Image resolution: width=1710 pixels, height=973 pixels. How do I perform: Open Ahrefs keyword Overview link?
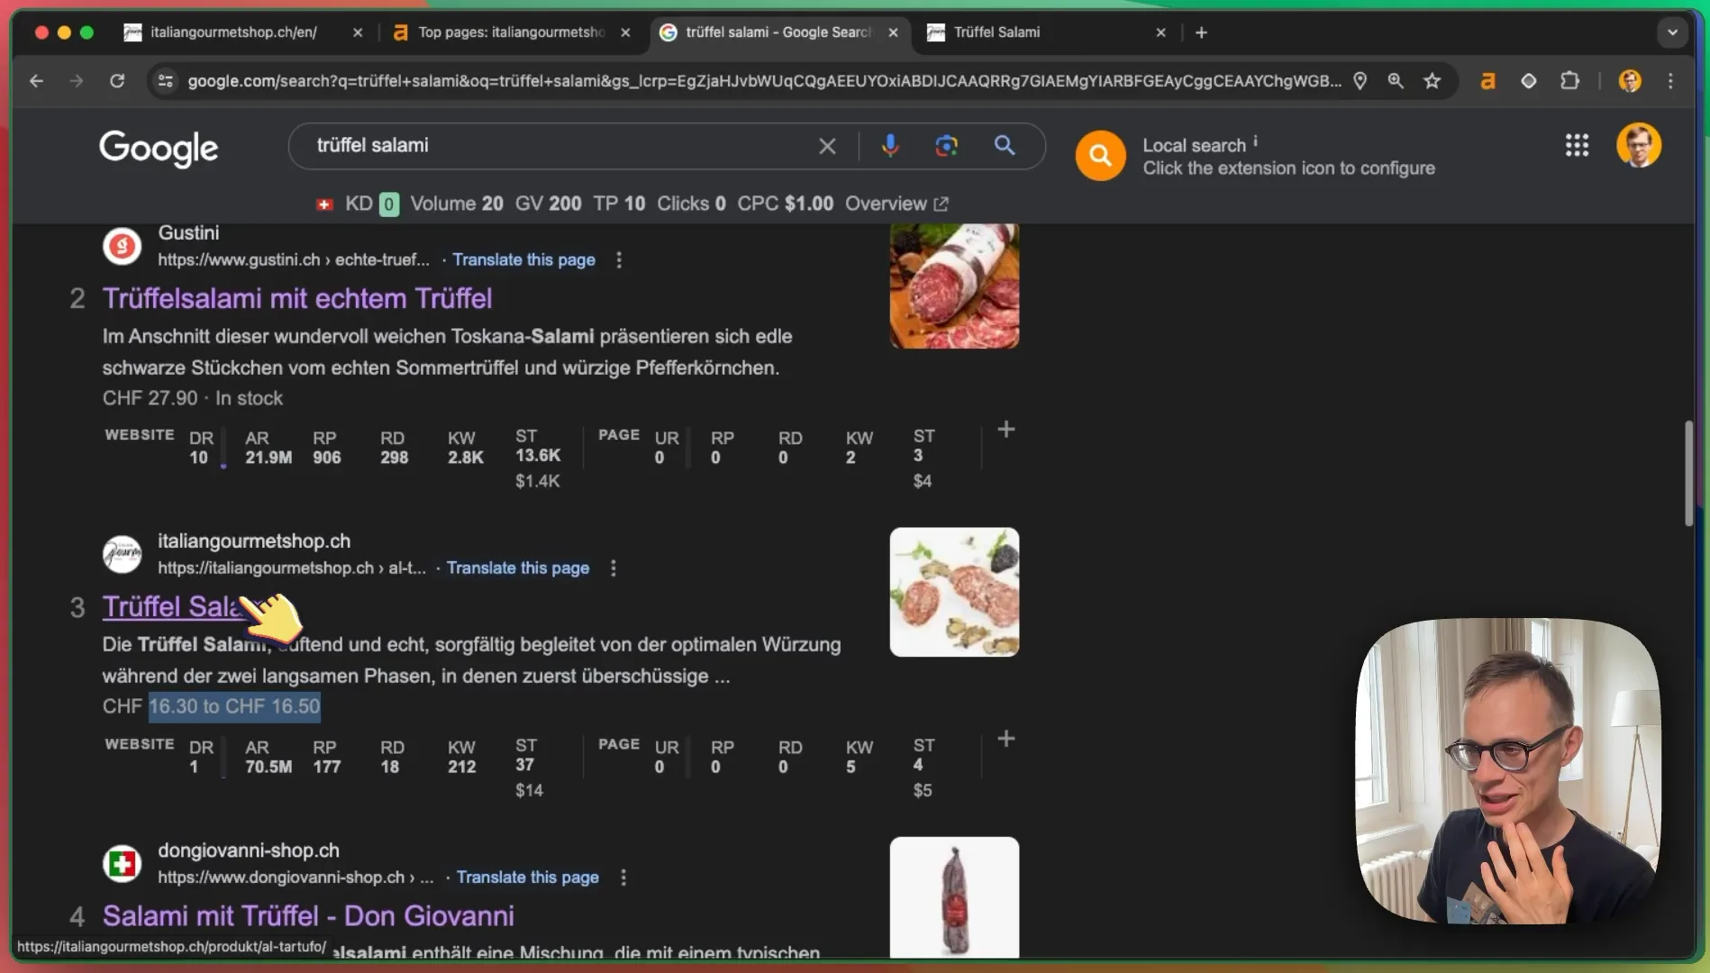point(896,204)
